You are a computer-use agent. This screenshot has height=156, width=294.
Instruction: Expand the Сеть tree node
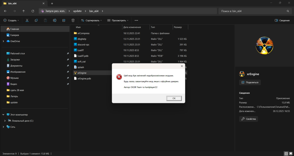[x=3, y=127]
